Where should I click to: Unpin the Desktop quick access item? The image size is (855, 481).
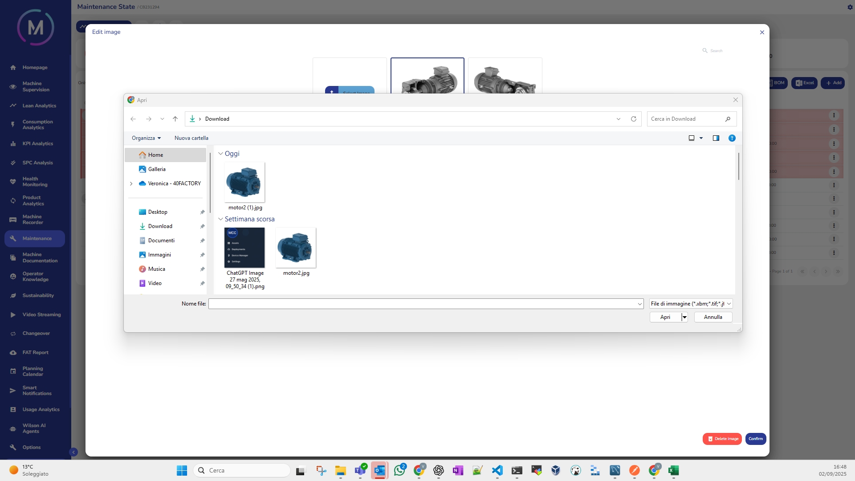[202, 212]
